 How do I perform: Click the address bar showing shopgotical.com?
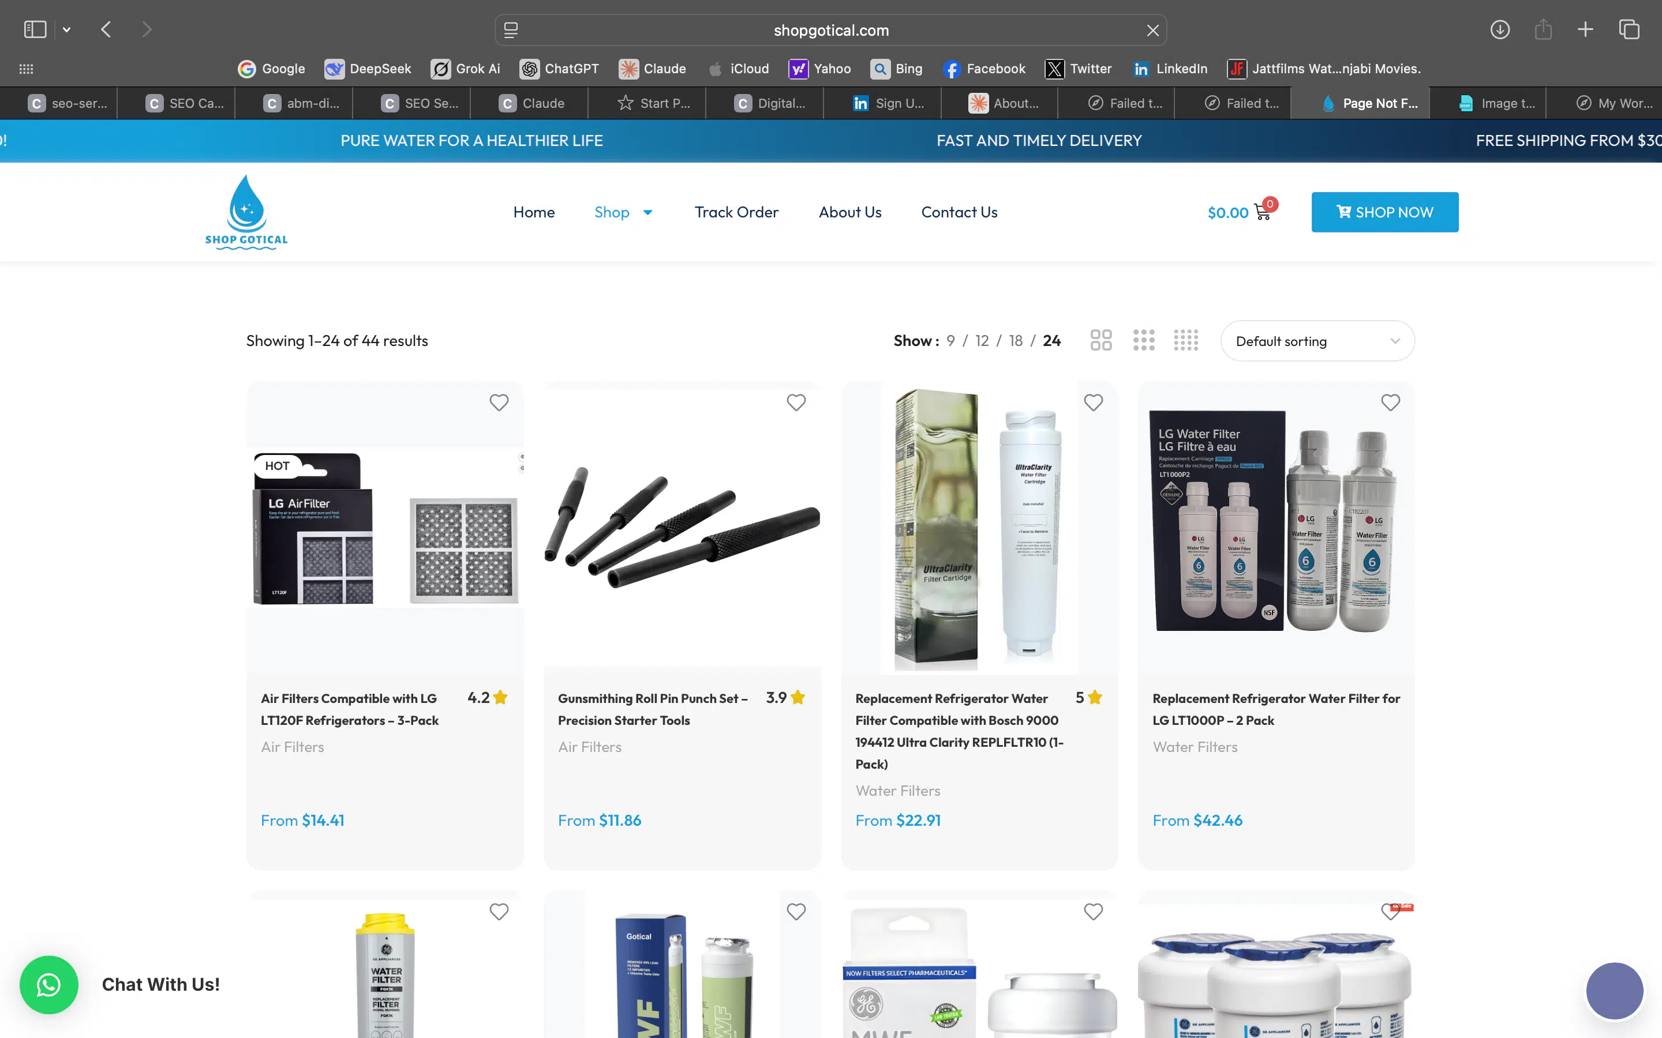point(830,29)
